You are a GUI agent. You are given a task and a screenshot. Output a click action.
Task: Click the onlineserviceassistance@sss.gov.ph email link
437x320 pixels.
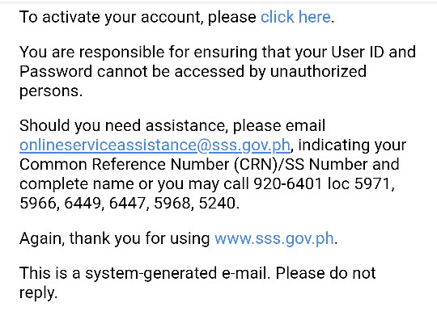tap(155, 145)
